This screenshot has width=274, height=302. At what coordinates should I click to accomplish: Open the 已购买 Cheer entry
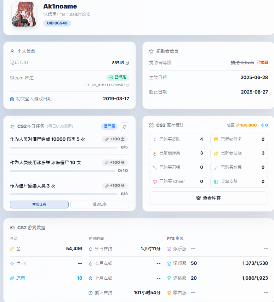click(x=178, y=181)
